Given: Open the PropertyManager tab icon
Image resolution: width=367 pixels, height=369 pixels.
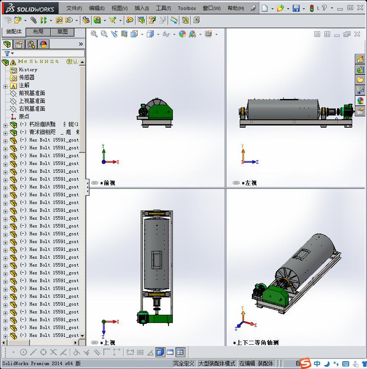Looking at the screenshot, I should coord(19,44).
